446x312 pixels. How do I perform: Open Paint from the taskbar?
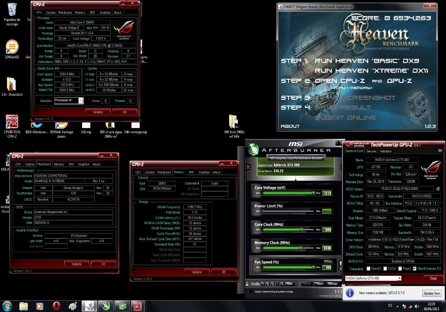click(x=73, y=306)
